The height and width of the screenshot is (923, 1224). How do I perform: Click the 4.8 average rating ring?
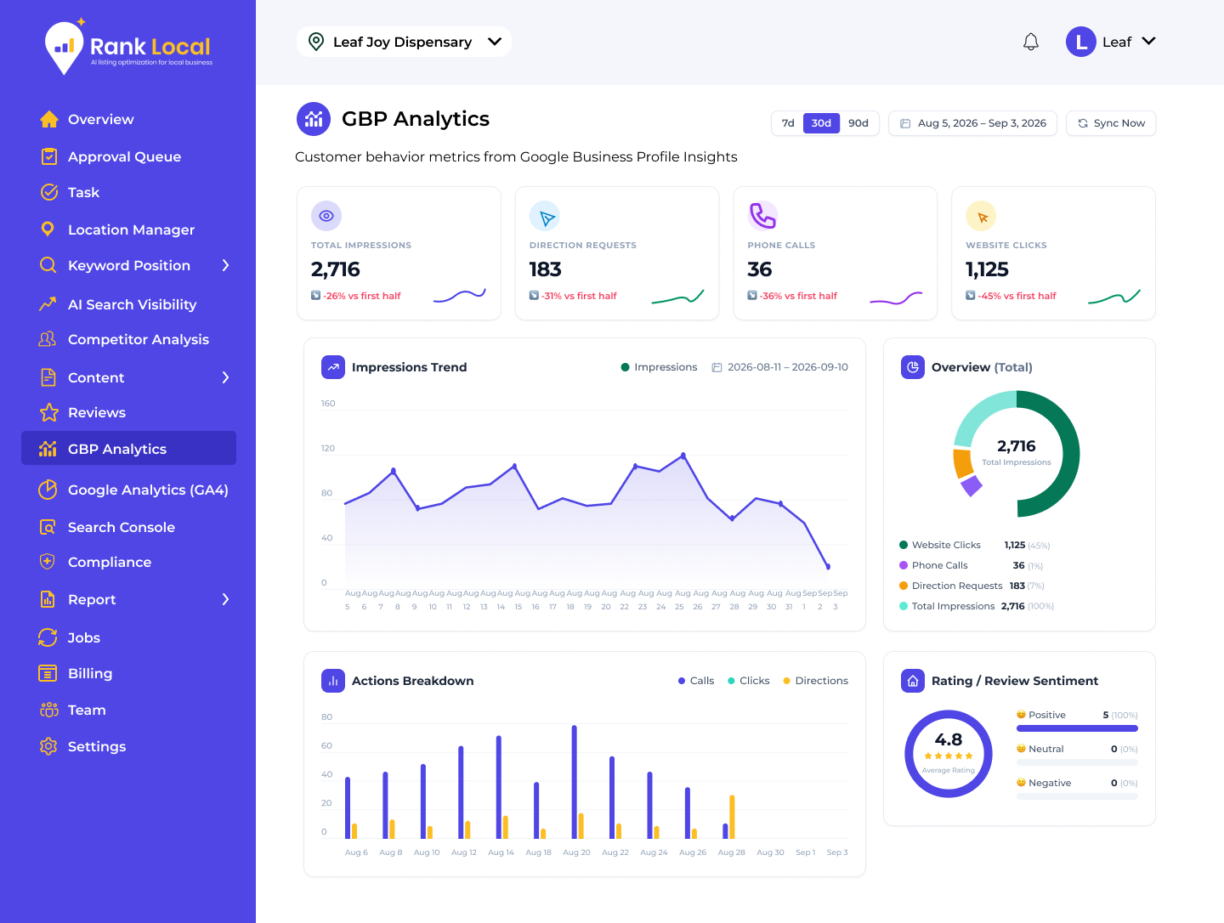pyautogui.click(x=949, y=754)
